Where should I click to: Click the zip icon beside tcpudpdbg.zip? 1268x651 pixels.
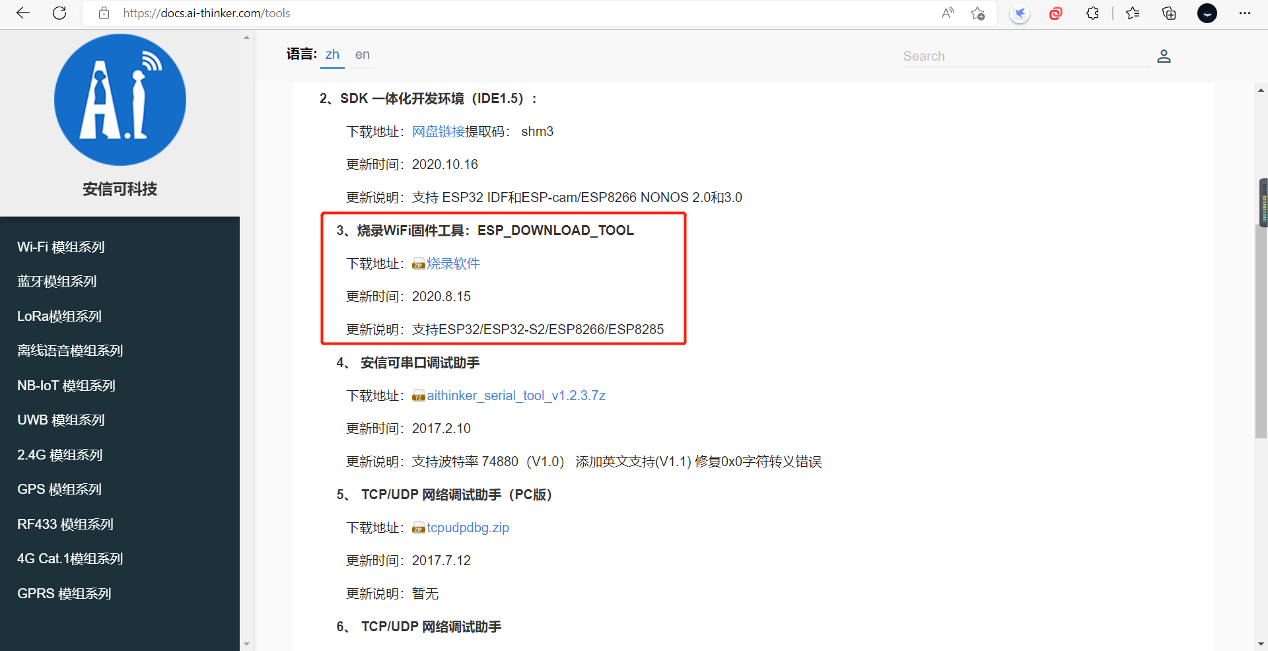coord(419,528)
